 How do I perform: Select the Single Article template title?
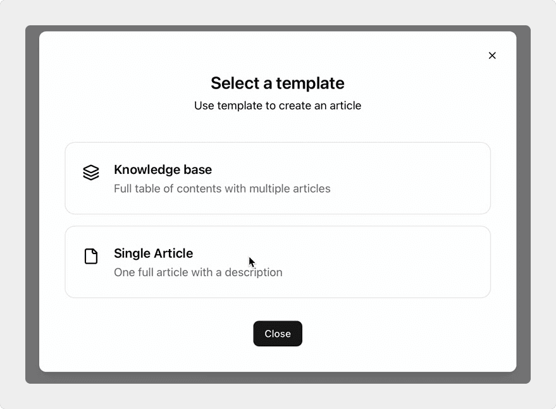pyautogui.click(x=153, y=253)
